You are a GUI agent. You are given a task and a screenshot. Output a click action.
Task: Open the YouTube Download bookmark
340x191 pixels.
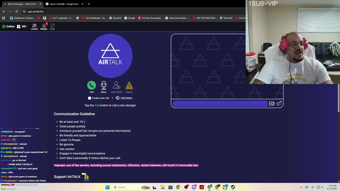(150, 18)
